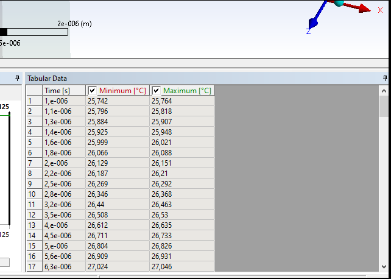Screen dimensions: 391x279
Task: Select minimum value 25,742
Action: point(118,101)
